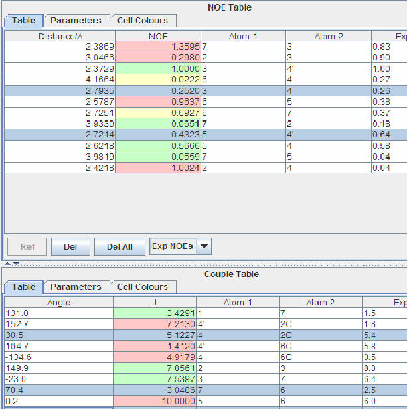Click the Exp NOEs combo box label
The image size is (407, 409).
point(173,246)
